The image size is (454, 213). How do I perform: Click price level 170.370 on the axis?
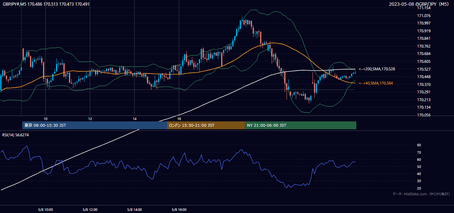(424, 84)
